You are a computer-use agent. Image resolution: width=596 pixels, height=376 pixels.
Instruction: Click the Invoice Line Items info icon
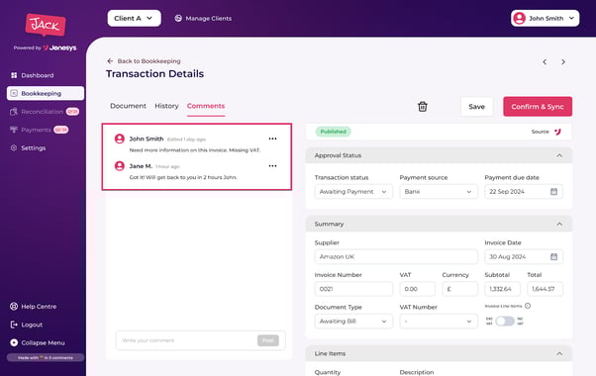[x=528, y=306]
